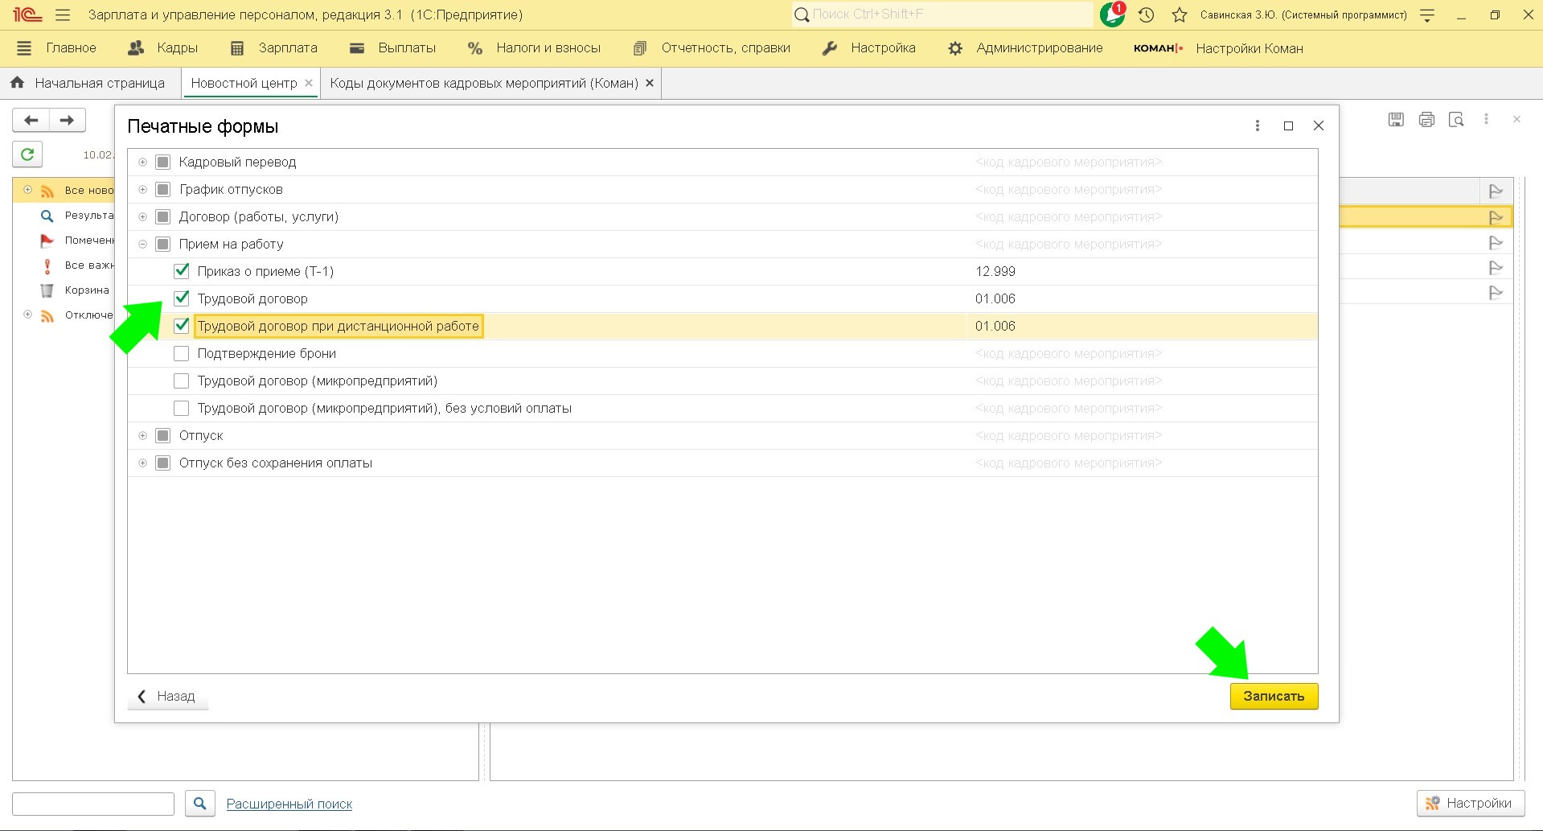
Task: Click the favorites star icon
Action: tap(1180, 14)
